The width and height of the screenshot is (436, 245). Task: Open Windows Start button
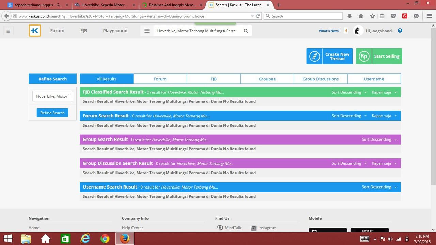tap(8, 239)
